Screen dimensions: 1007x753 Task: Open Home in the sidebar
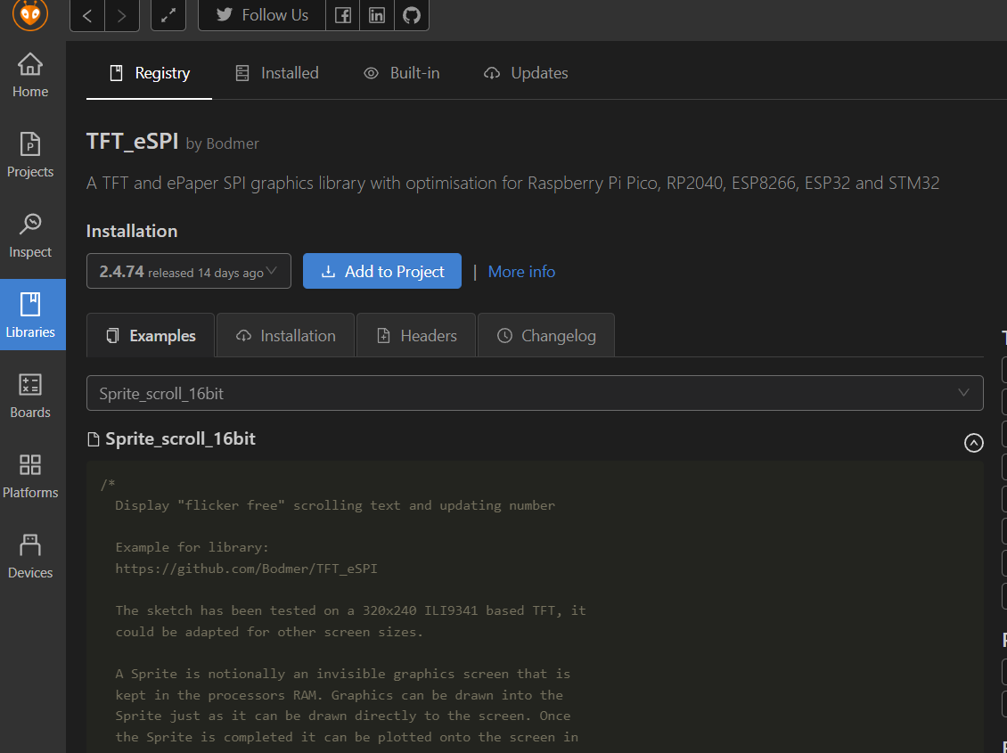30,76
